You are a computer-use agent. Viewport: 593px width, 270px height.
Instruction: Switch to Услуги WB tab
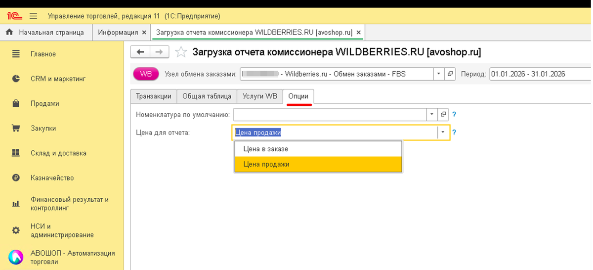pos(260,96)
